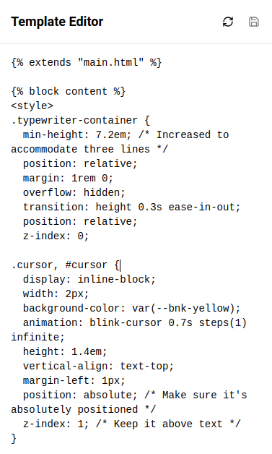This screenshot has height=454, width=272.
Task: Click the vertical-align: text-top line
Action: click(98, 367)
